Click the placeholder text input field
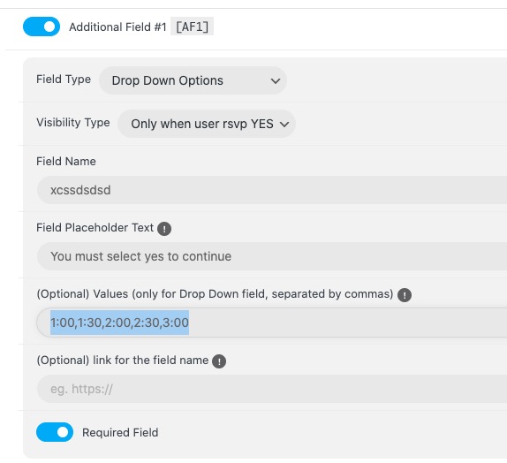 (x=272, y=256)
